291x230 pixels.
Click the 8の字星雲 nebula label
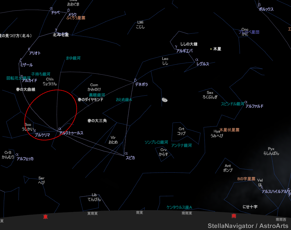[x=246, y=179]
